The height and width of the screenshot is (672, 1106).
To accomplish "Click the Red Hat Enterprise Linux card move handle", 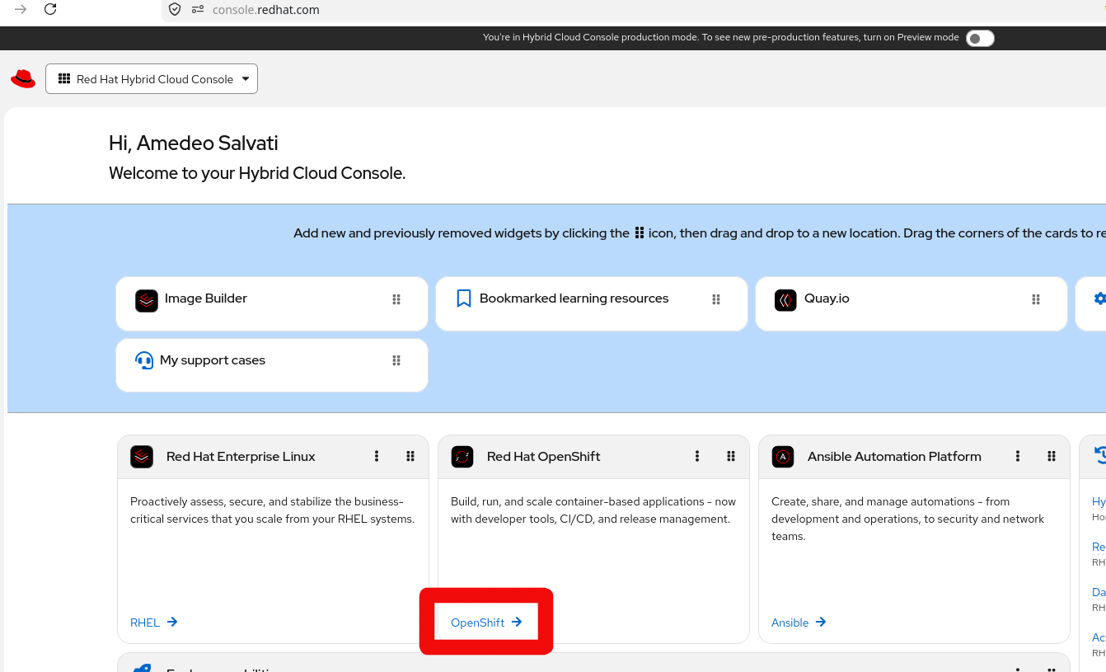I will click(410, 456).
